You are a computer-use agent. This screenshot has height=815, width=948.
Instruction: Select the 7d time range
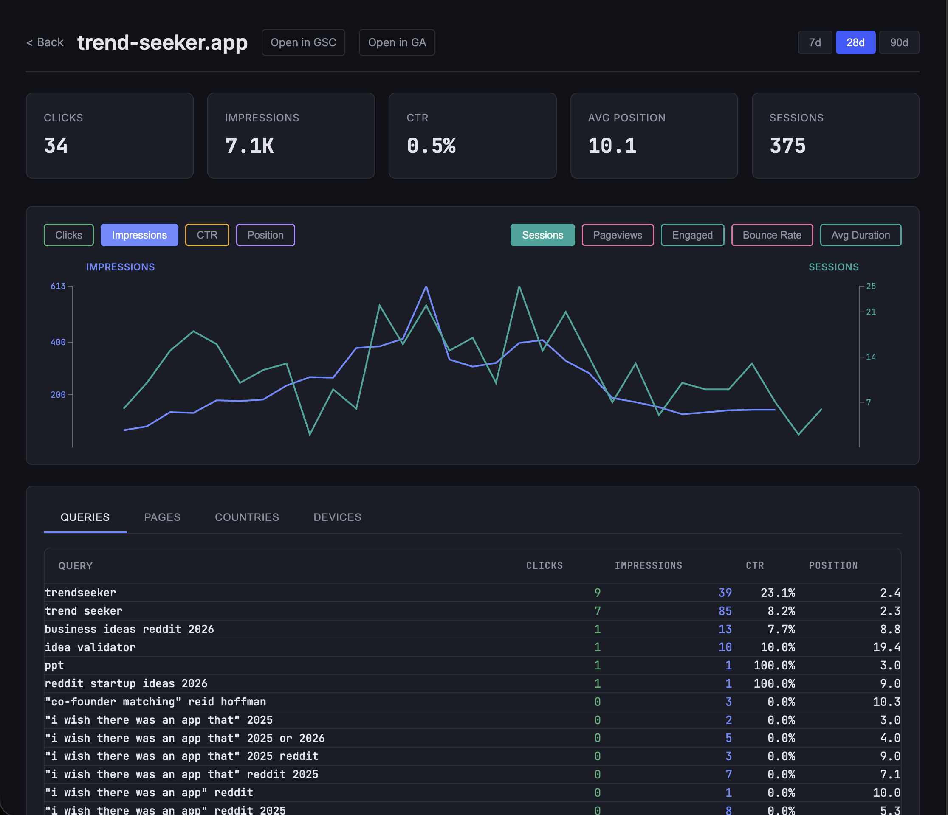coord(814,42)
